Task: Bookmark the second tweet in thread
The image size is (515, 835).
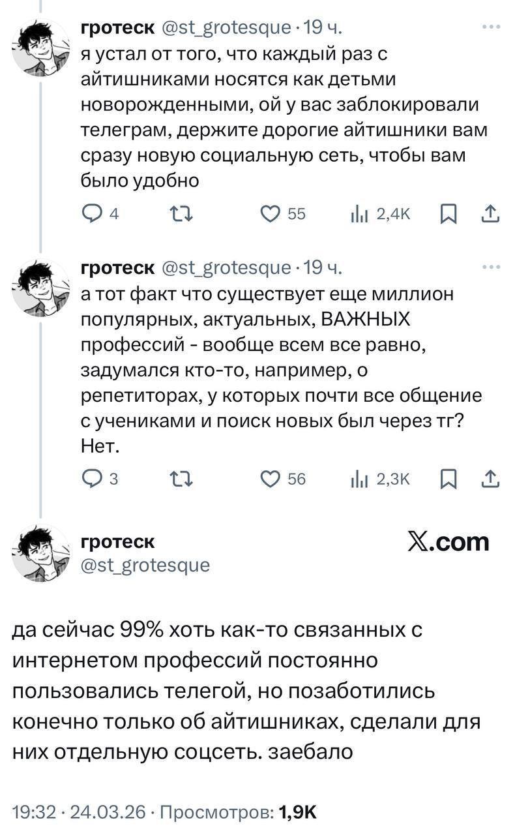Action: tap(447, 479)
